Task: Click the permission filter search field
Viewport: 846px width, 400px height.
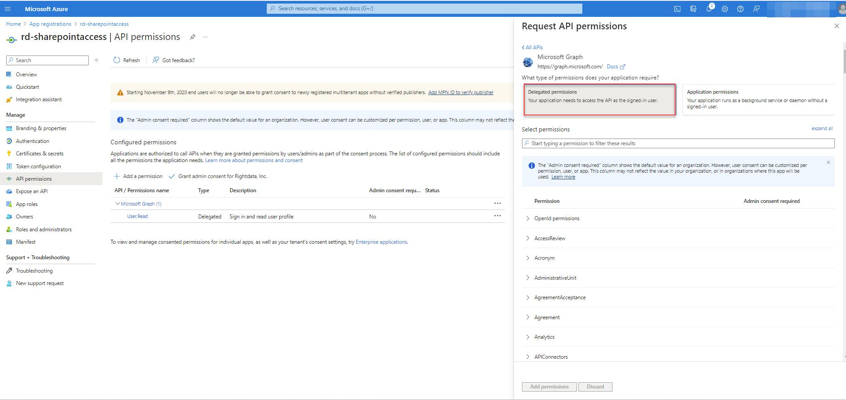Action: coord(678,143)
